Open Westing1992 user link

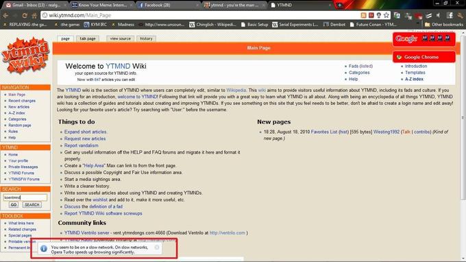[387, 132]
